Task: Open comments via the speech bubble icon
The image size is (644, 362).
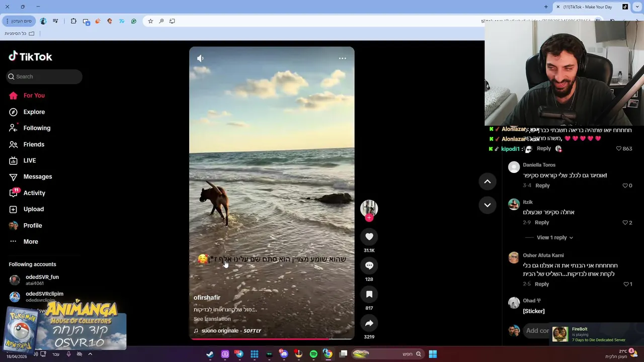Action: [x=369, y=265]
